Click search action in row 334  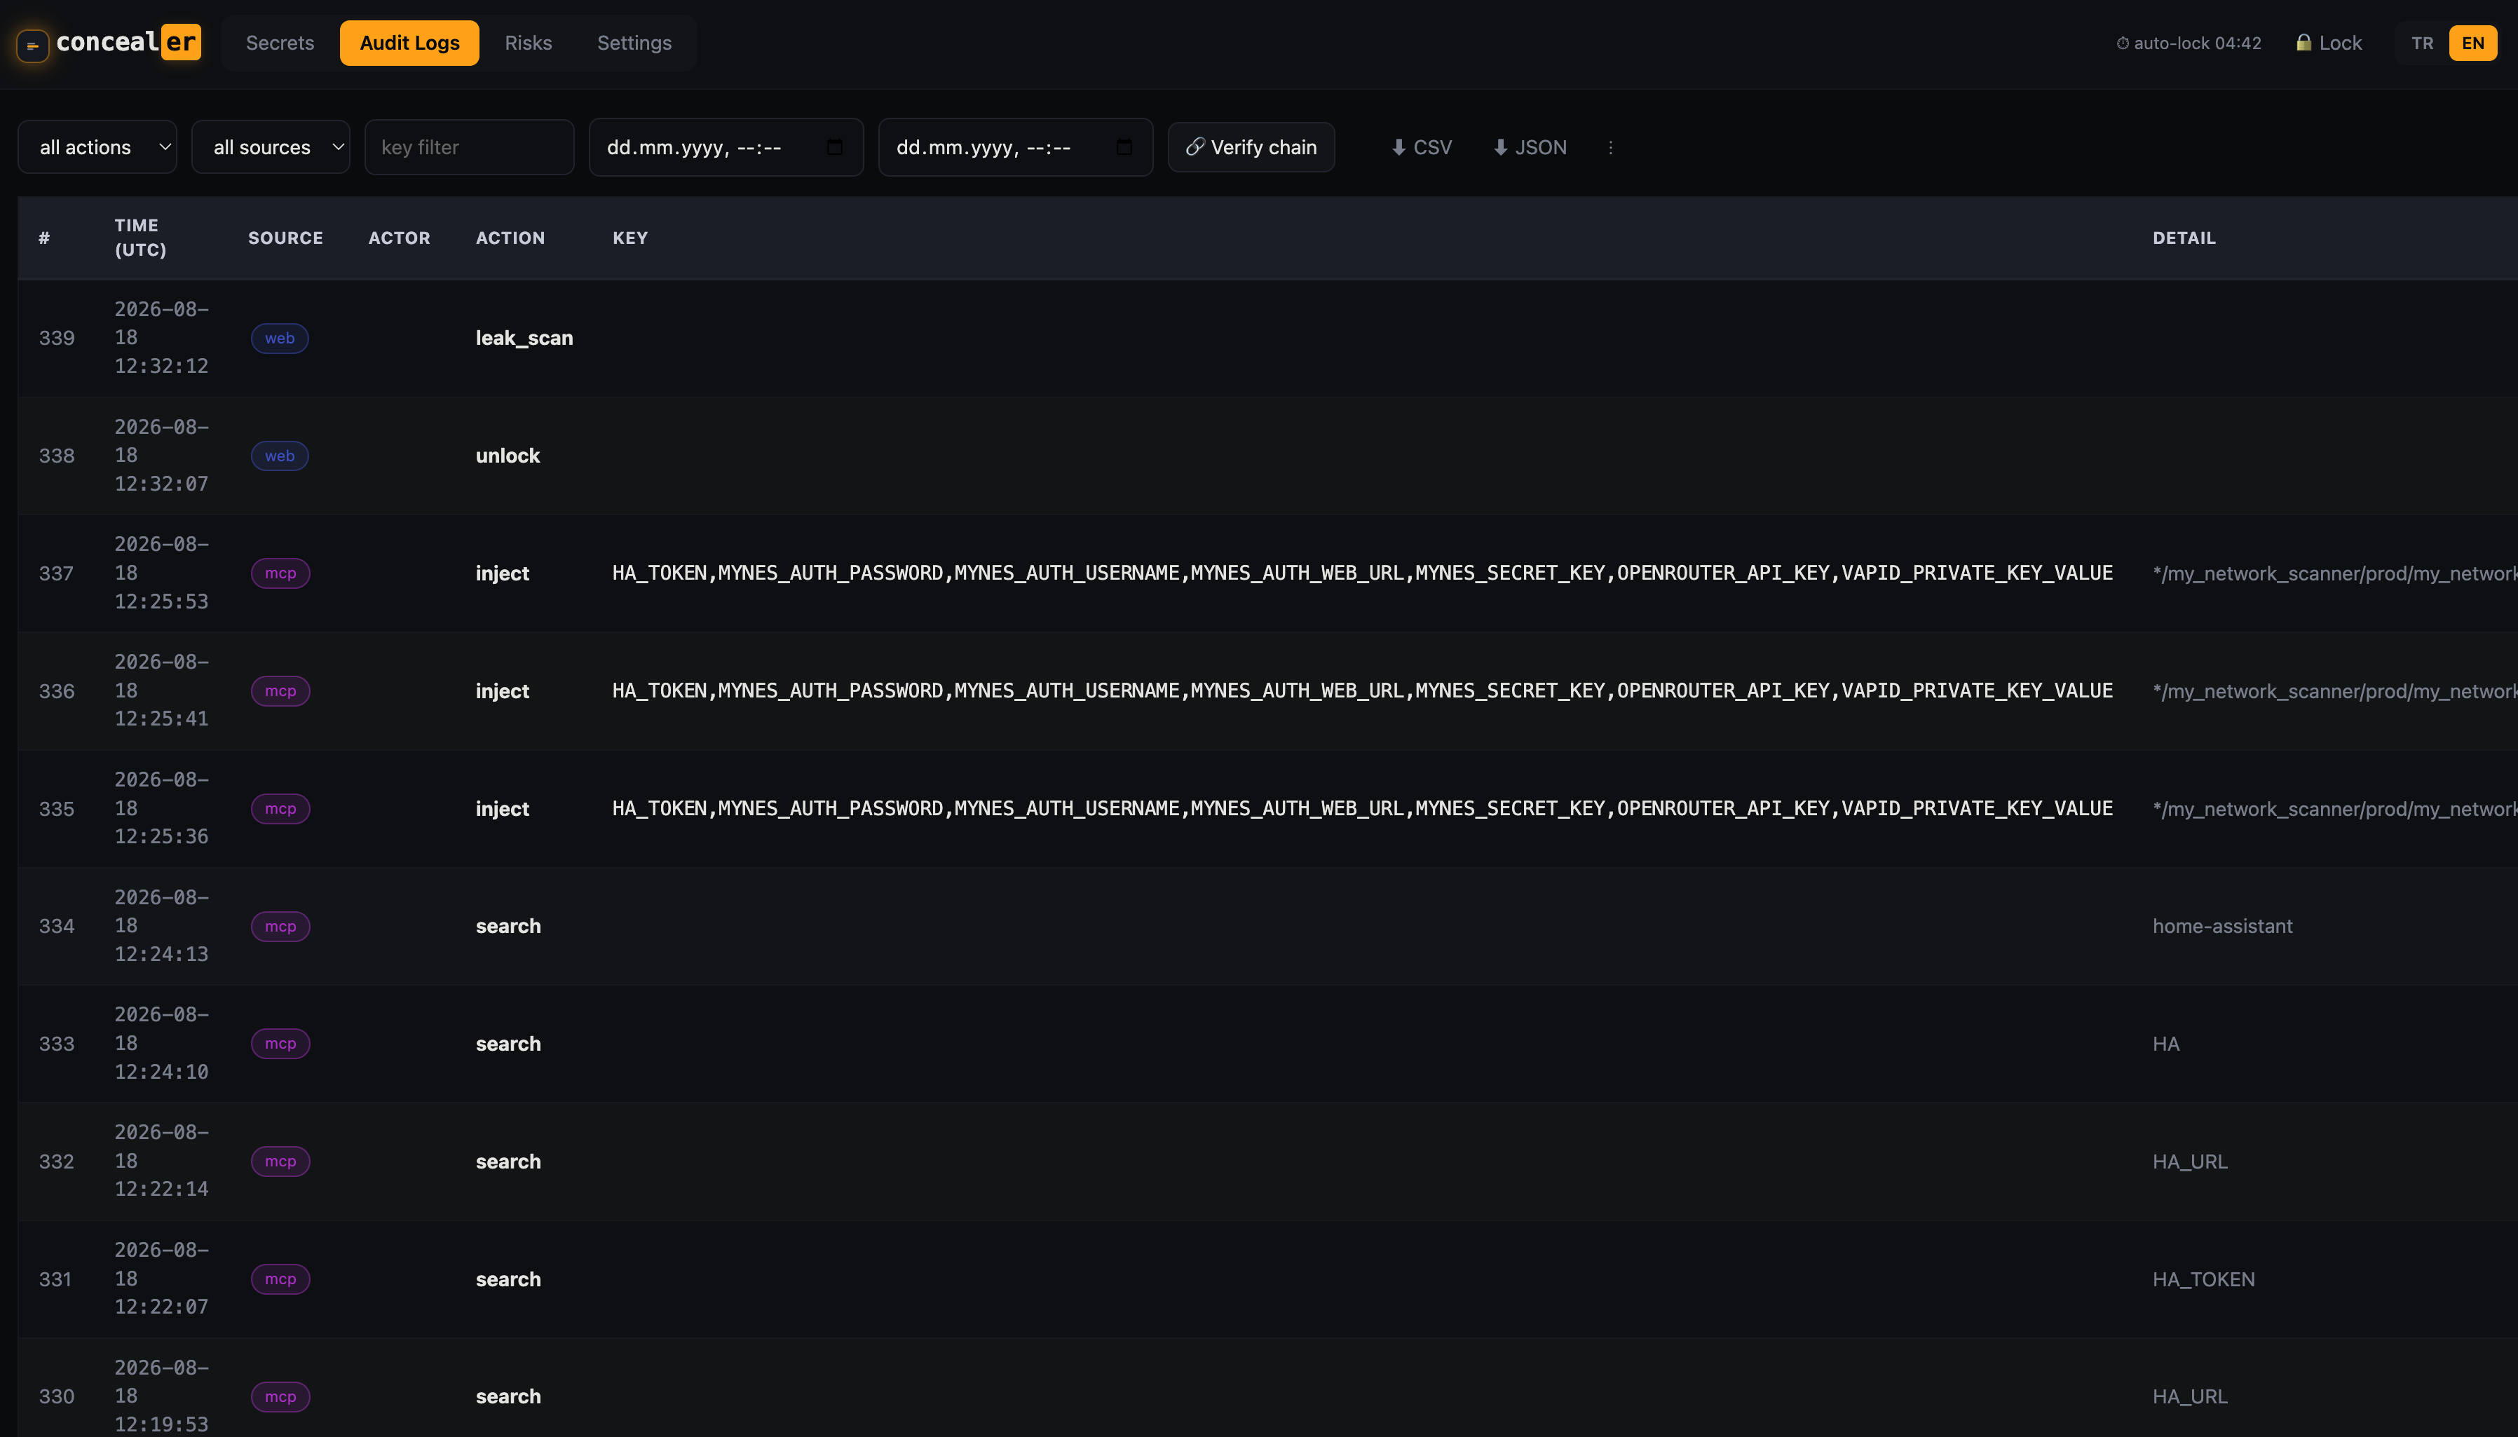[x=508, y=926]
